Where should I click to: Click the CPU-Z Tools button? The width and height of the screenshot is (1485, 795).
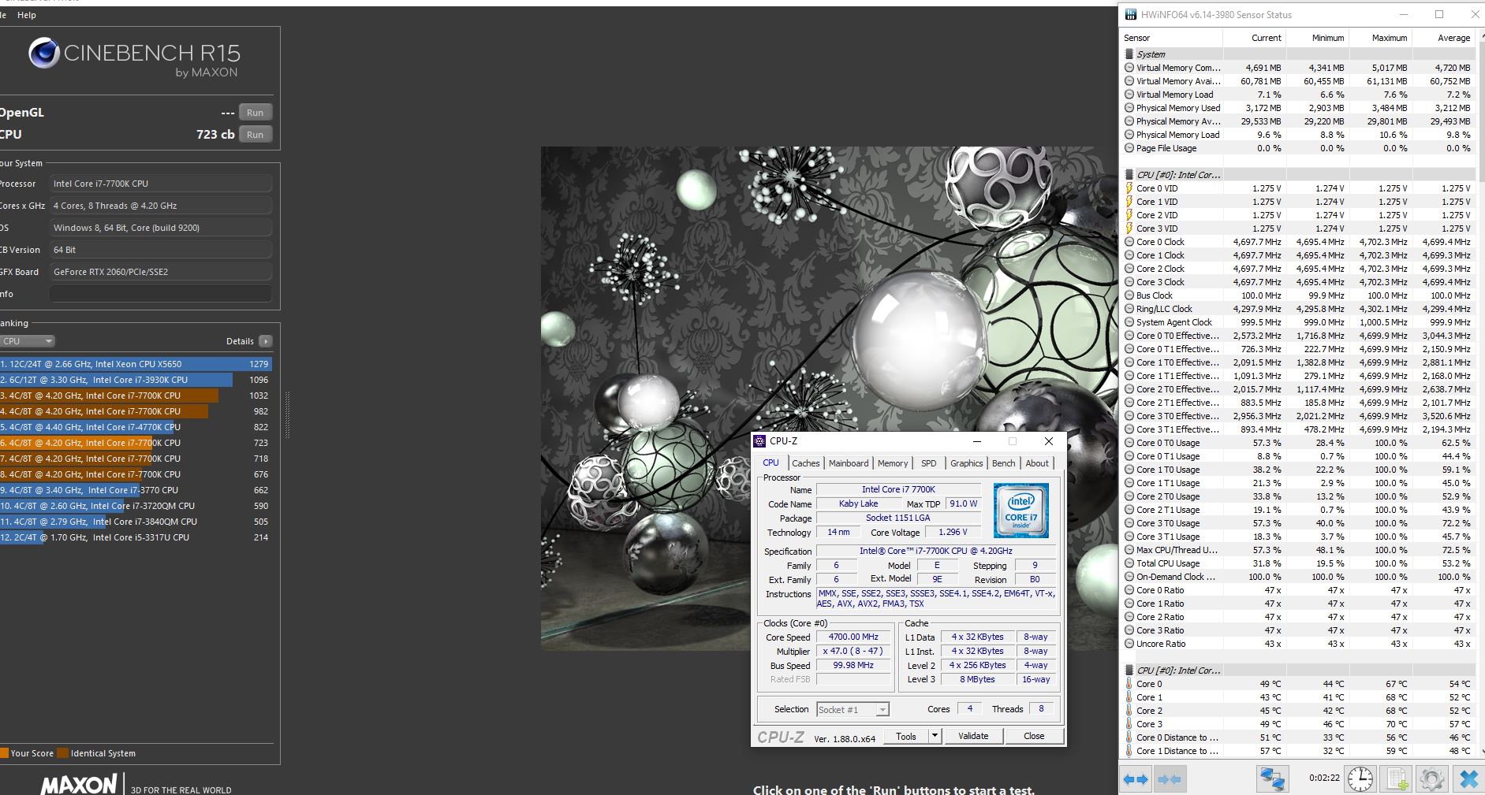tap(906, 736)
